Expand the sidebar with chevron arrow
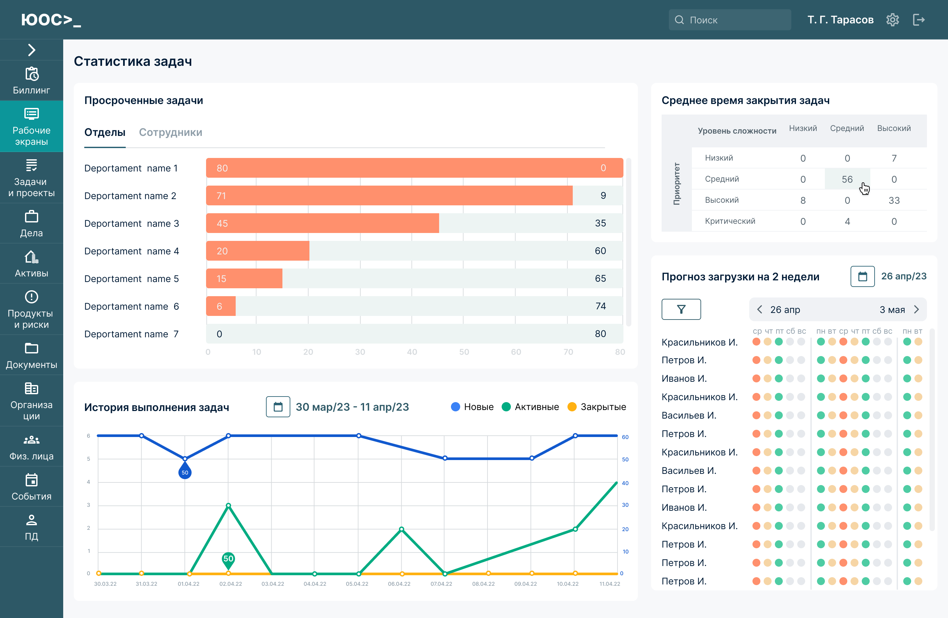This screenshot has height=618, width=948. (x=32, y=50)
